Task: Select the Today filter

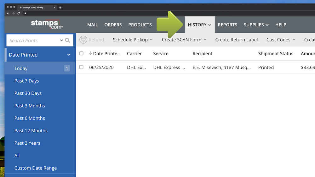Action: [x=40, y=68]
